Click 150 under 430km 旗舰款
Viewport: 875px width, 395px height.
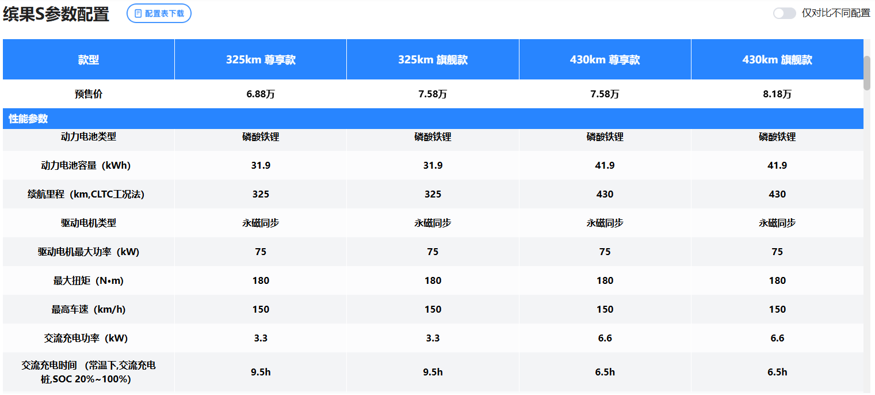click(777, 309)
